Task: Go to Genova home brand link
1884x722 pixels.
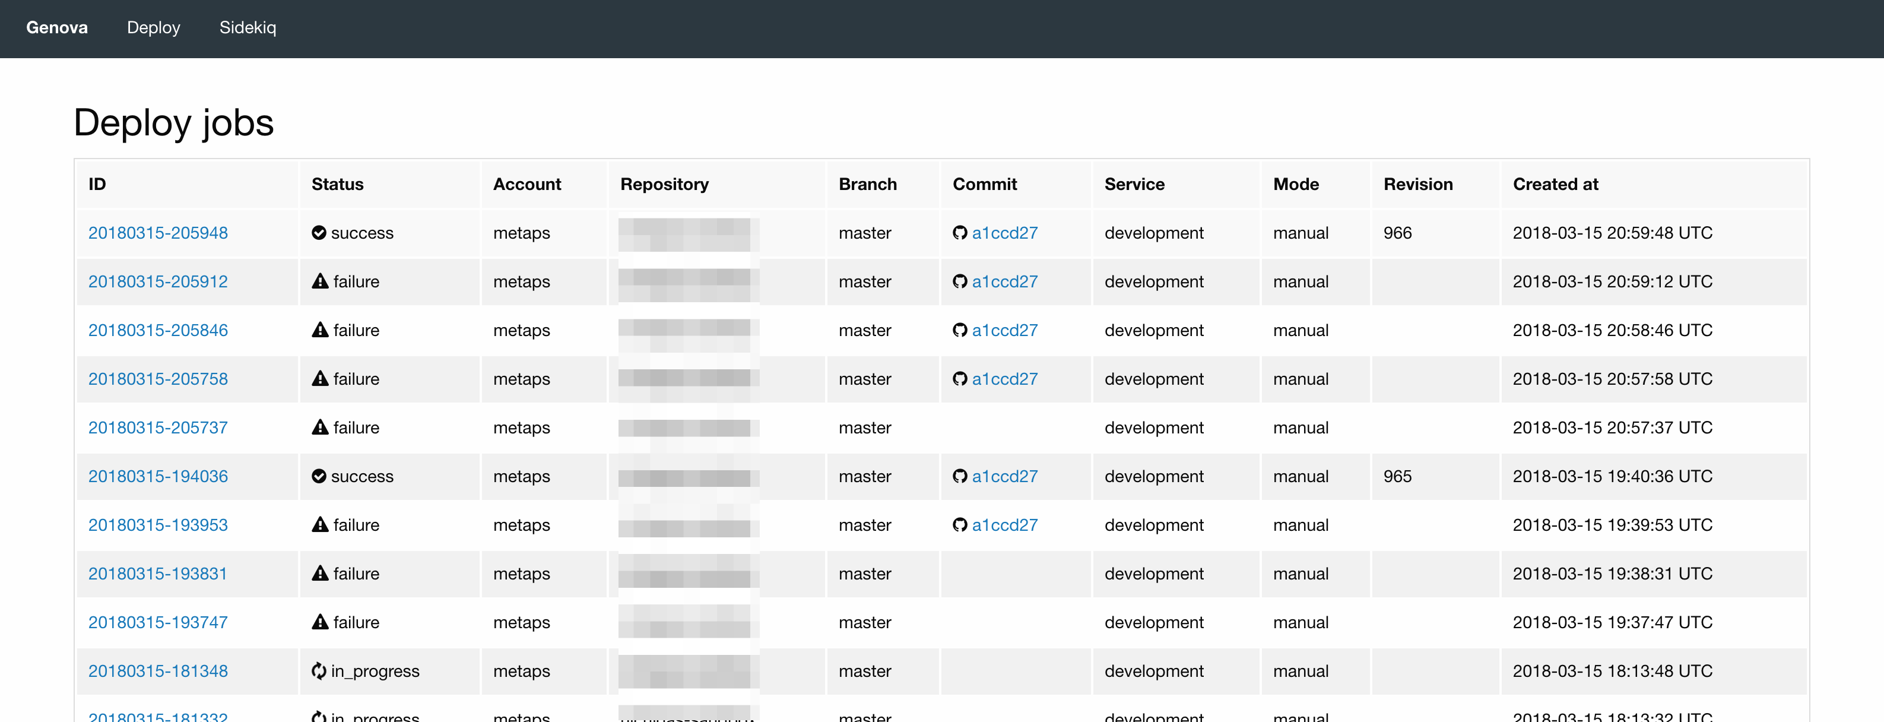Action: click(57, 28)
